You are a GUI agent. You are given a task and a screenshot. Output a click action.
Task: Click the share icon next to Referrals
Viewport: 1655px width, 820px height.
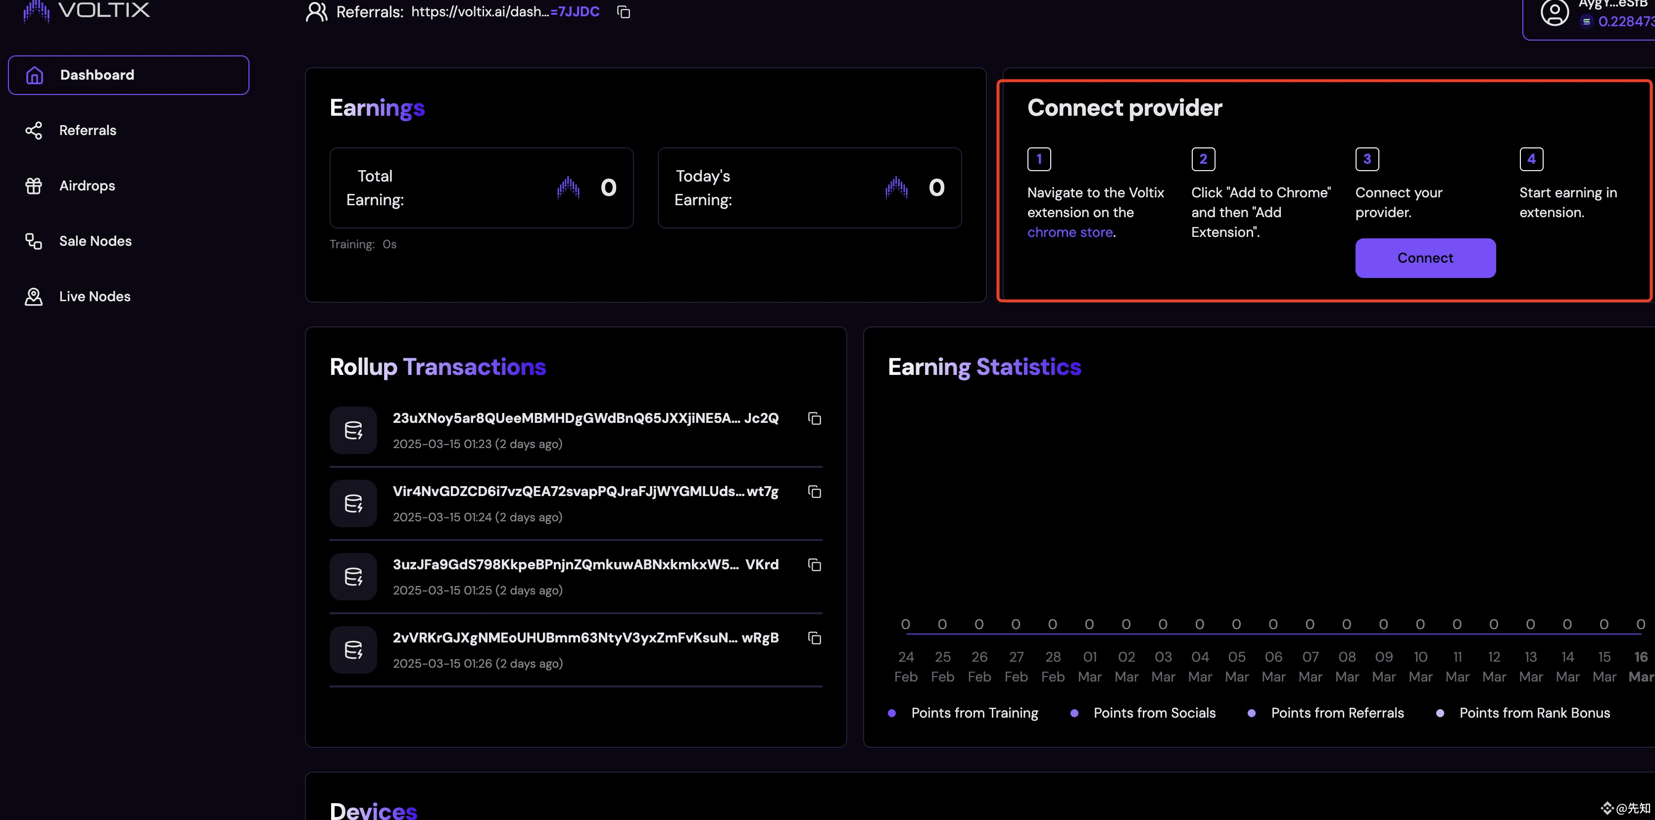click(x=34, y=130)
